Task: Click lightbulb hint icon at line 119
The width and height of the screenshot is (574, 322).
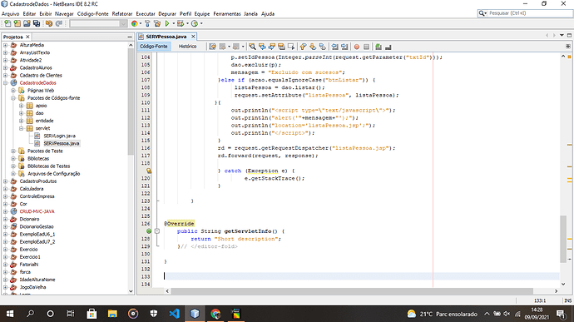Action: [x=149, y=171]
